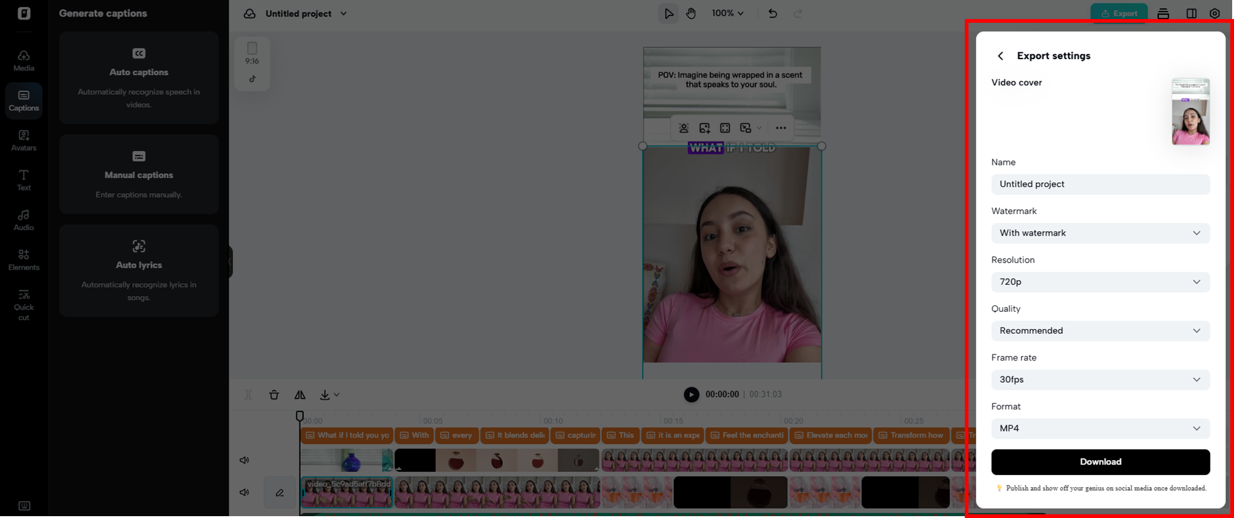The image size is (1234, 518).
Task: Undo the last action
Action: pyautogui.click(x=773, y=14)
